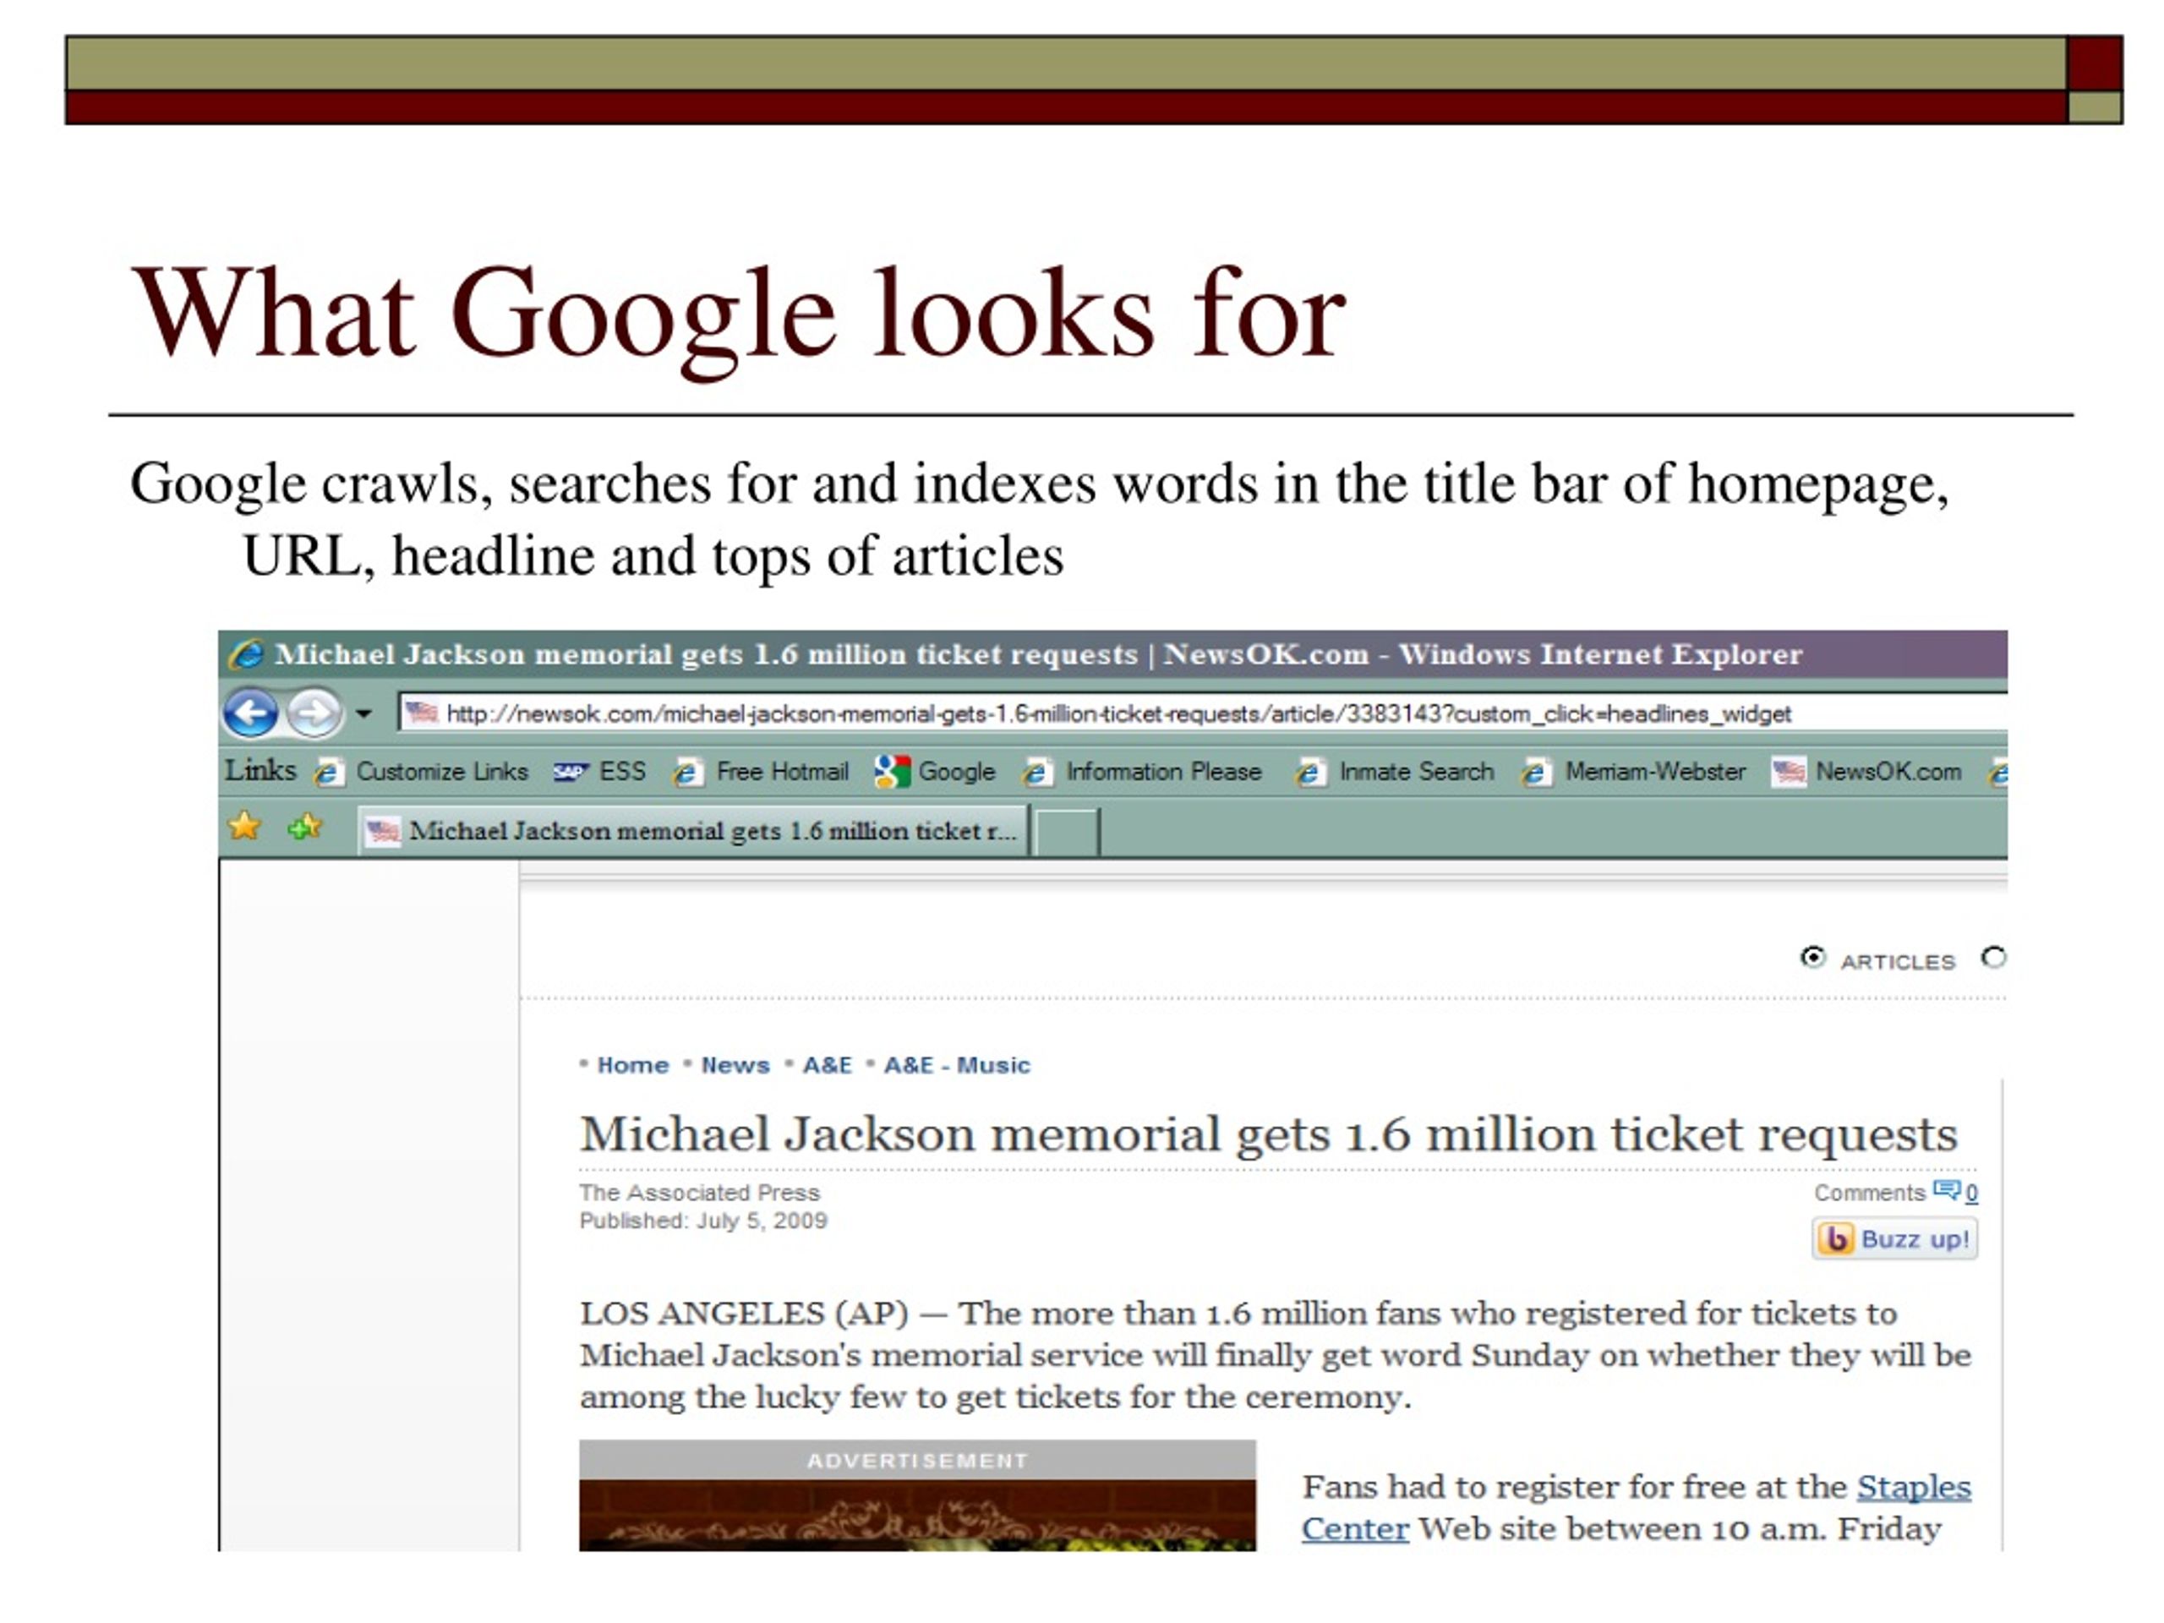Click the Links toolbar label
The image size is (2164, 1623).
[x=260, y=770]
